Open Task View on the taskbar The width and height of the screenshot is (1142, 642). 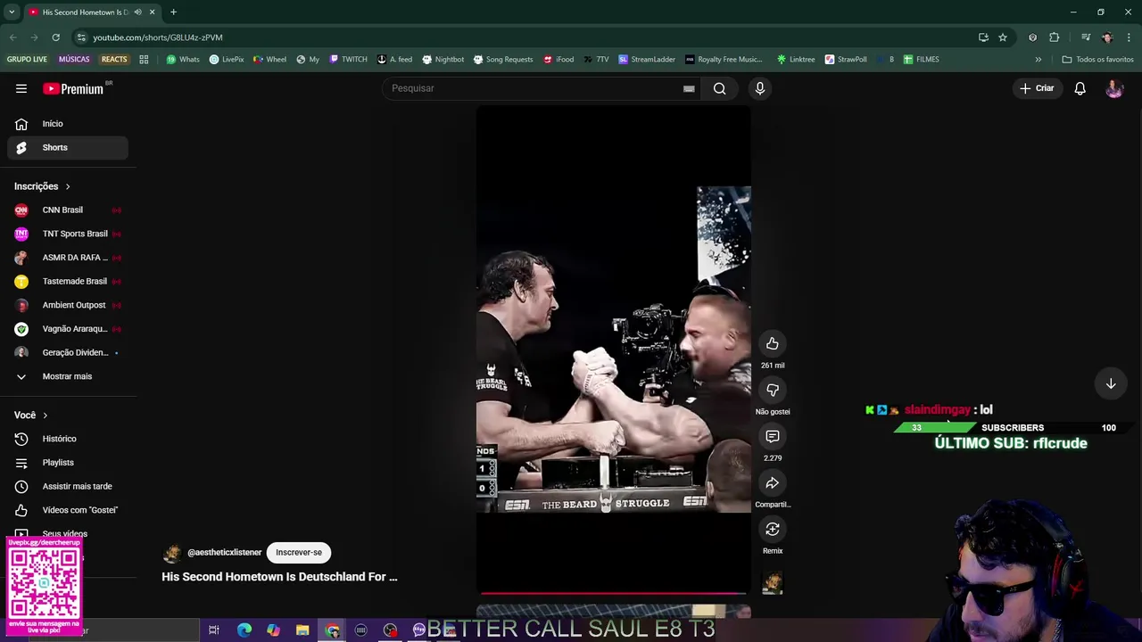click(x=214, y=630)
